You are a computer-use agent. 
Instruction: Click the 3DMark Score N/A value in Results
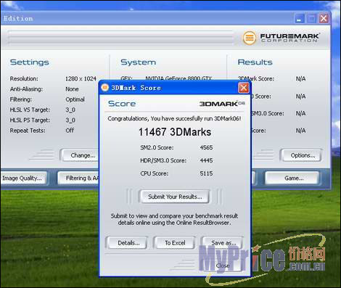pos(300,78)
